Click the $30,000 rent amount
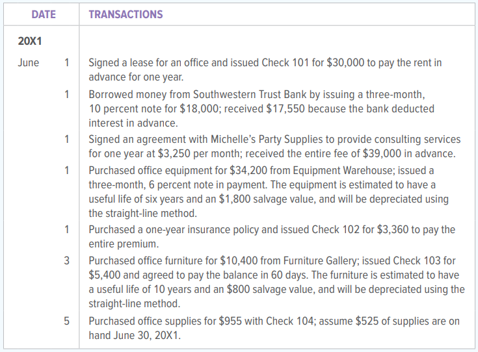This screenshot has width=478, height=352. pos(345,62)
